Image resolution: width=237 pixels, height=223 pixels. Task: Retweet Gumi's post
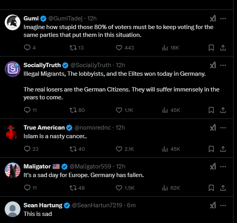pos(73,48)
